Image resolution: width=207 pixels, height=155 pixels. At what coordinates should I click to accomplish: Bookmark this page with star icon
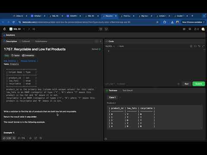click(x=157, y=22)
